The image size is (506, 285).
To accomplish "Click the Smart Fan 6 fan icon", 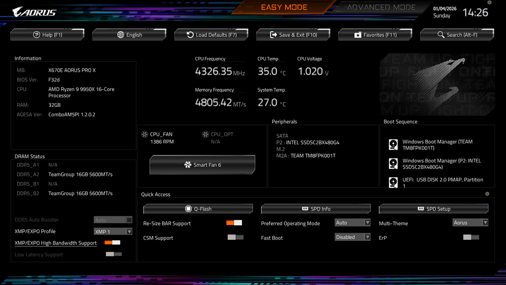I will click(x=187, y=165).
